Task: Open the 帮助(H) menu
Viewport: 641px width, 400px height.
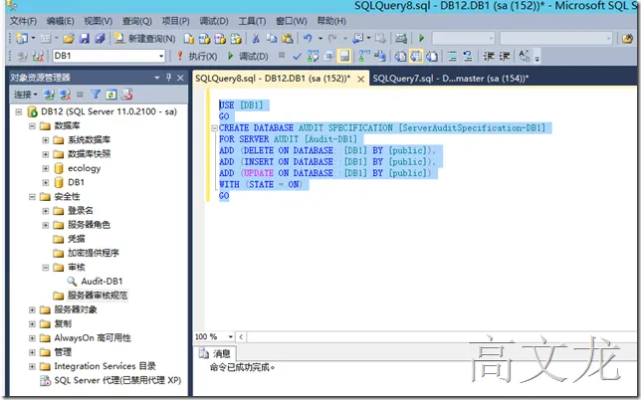Action: [x=331, y=21]
